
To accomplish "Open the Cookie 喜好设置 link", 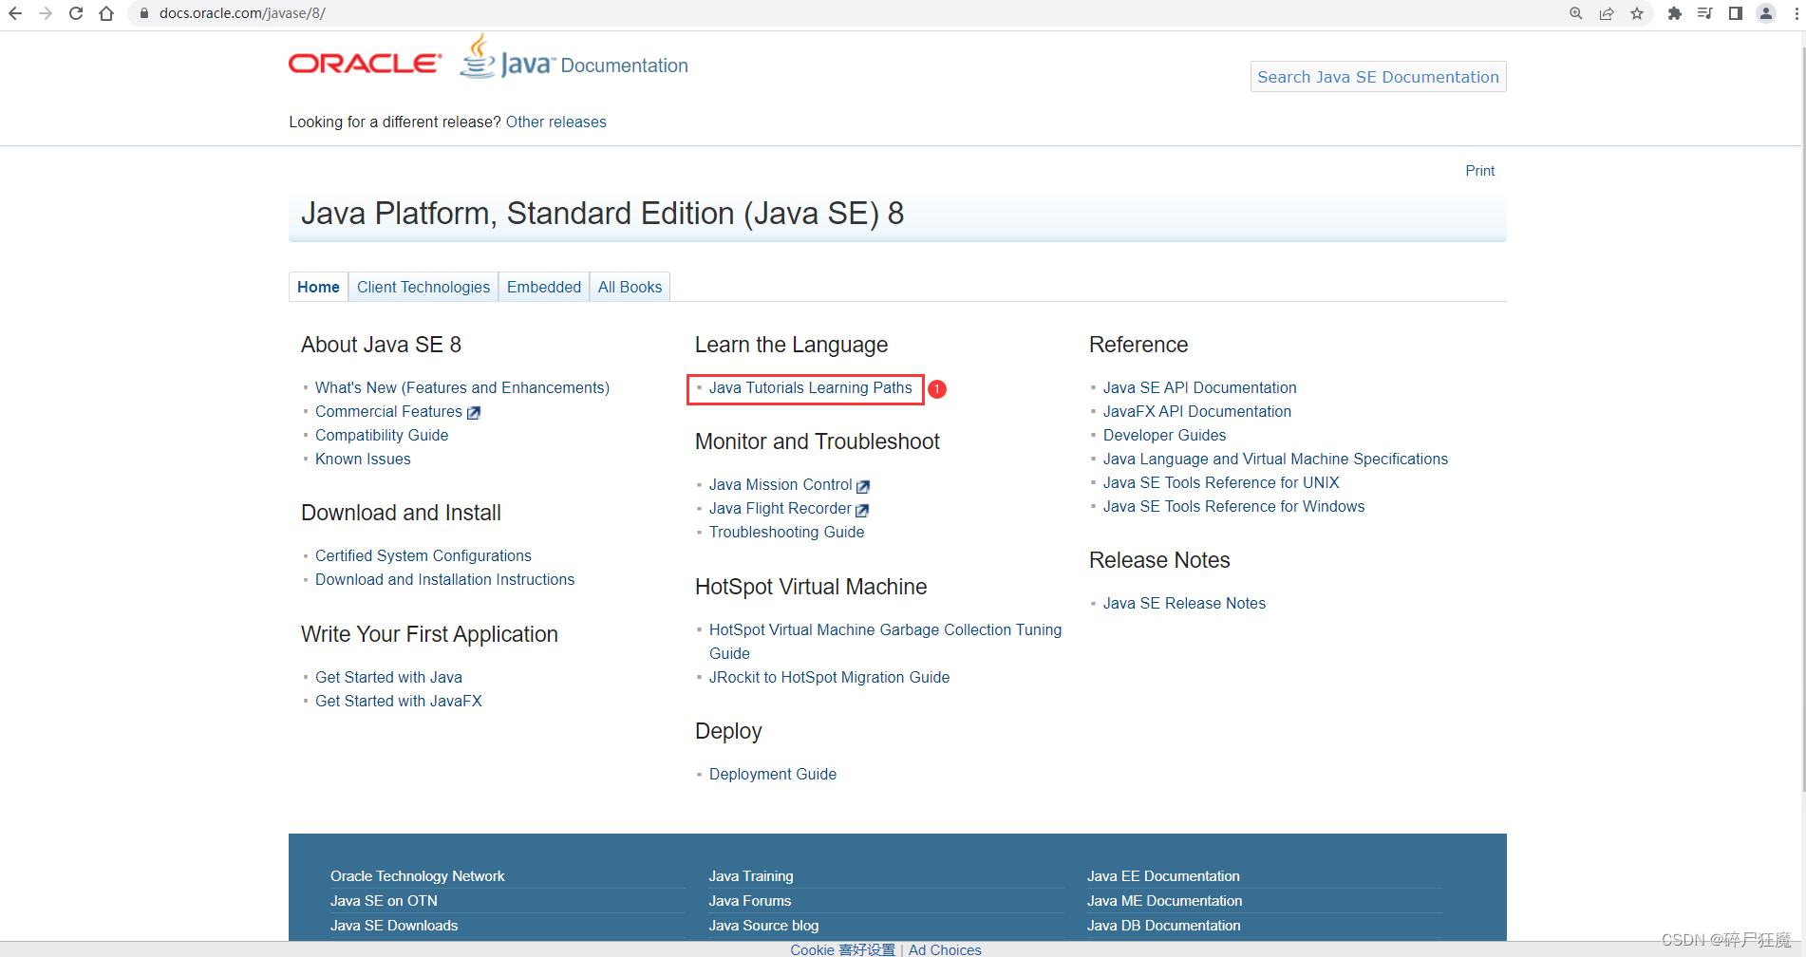I will [x=842, y=949].
